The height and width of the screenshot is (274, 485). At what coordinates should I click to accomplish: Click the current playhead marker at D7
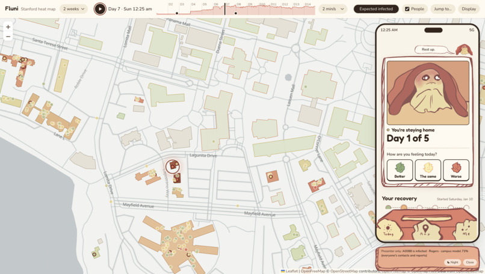(225, 9)
